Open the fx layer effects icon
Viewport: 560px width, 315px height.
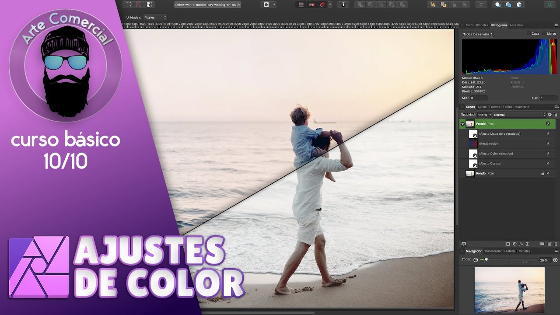pyautogui.click(x=521, y=244)
